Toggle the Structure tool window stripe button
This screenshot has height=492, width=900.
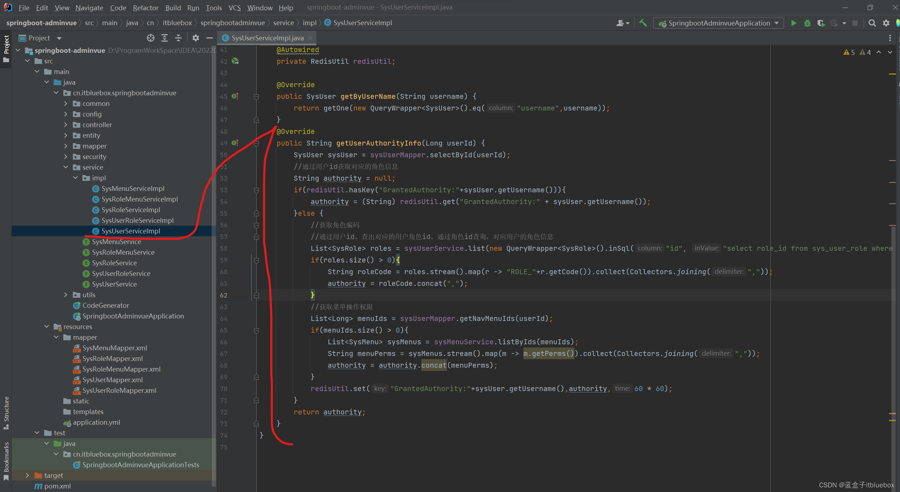[6, 413]
